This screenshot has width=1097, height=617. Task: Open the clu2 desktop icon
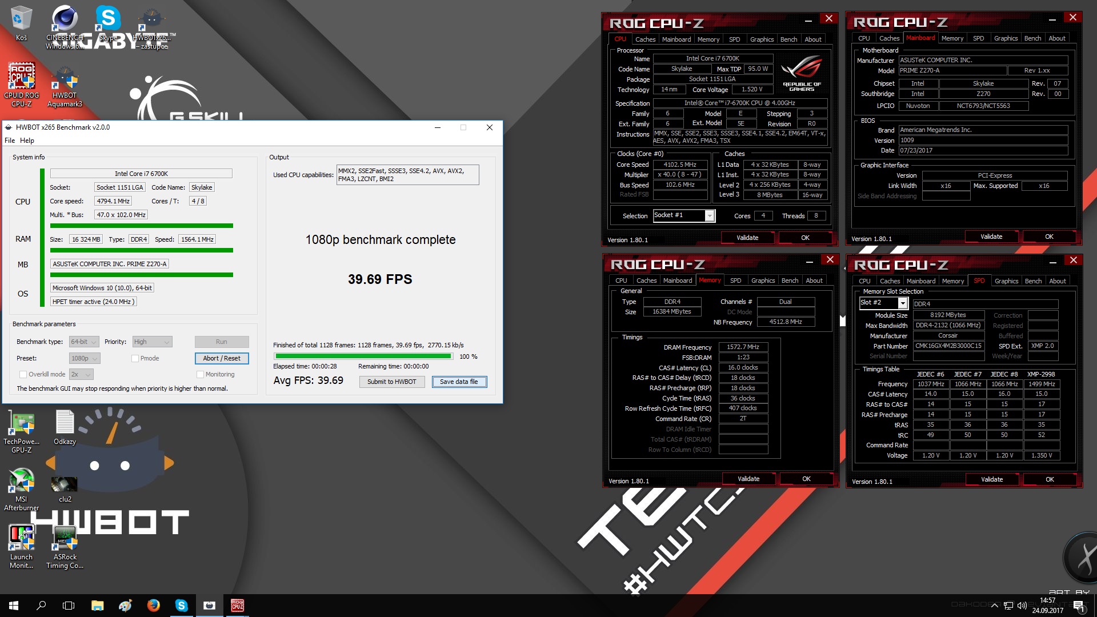tap(65, 489)
